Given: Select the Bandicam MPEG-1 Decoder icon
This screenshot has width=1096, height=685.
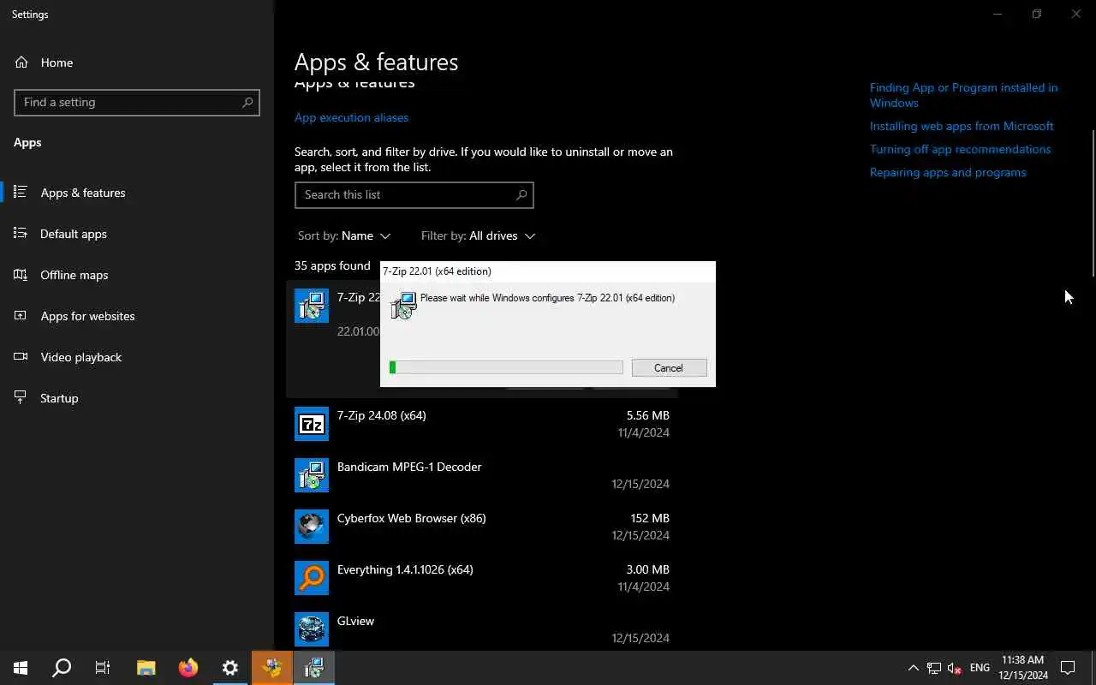Looking at the screenshot, I should tap(312, 475).
